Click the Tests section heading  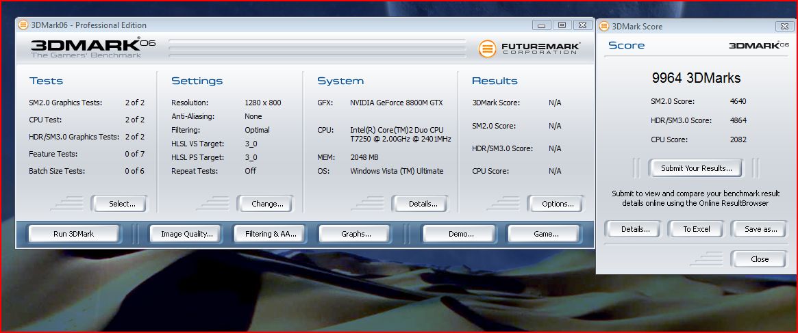(47, 81)
